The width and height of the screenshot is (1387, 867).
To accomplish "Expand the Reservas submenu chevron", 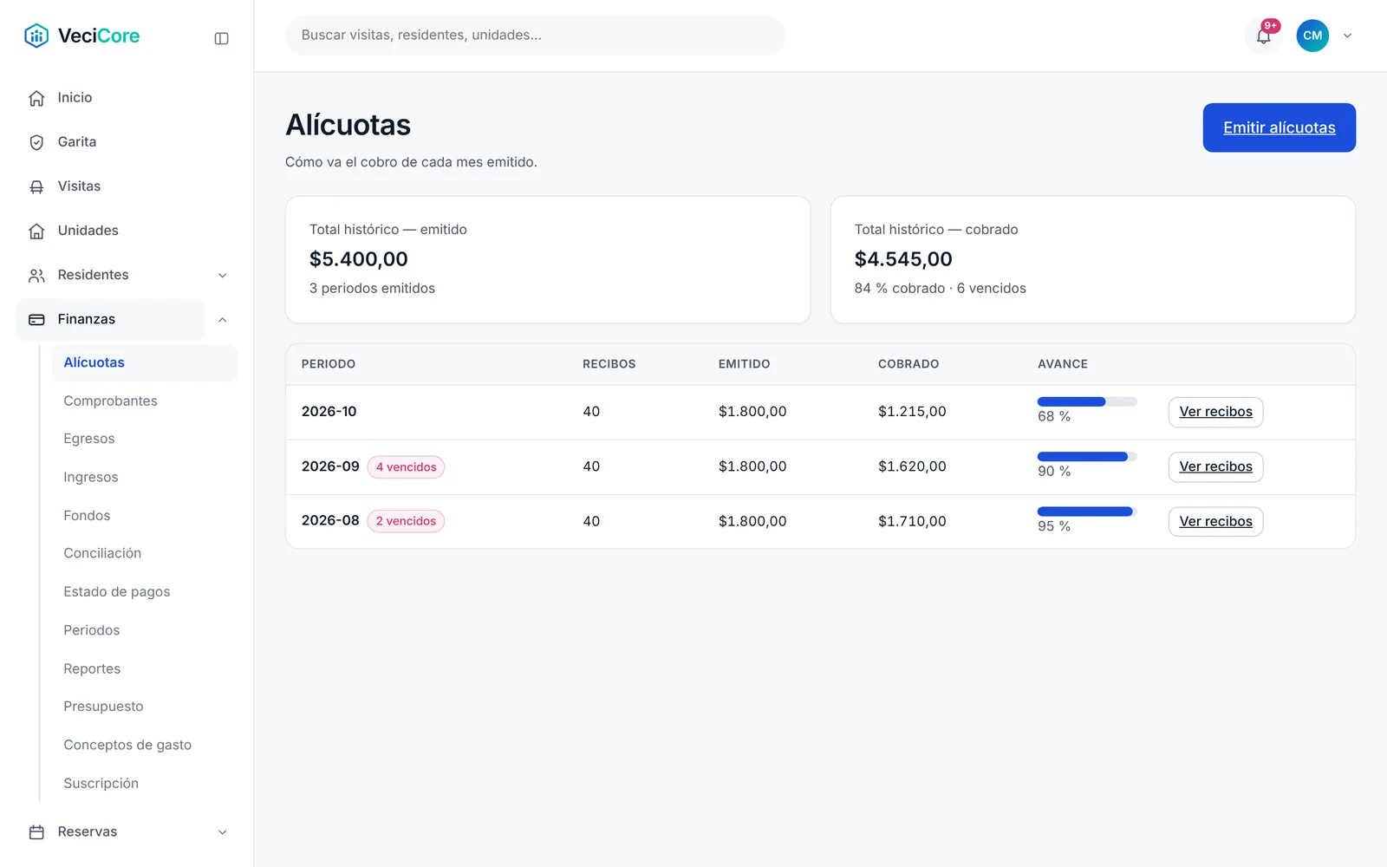I will click(x=222, y=831).
